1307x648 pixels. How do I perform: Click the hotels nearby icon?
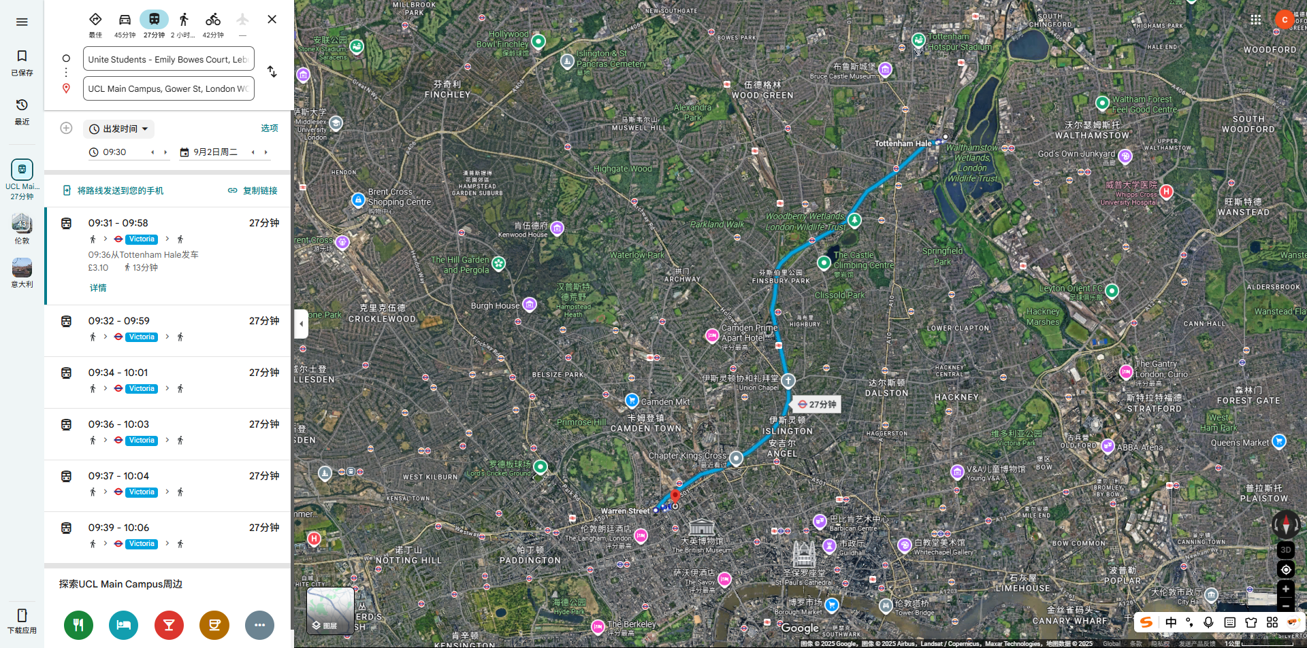click(x=123, y=625)
